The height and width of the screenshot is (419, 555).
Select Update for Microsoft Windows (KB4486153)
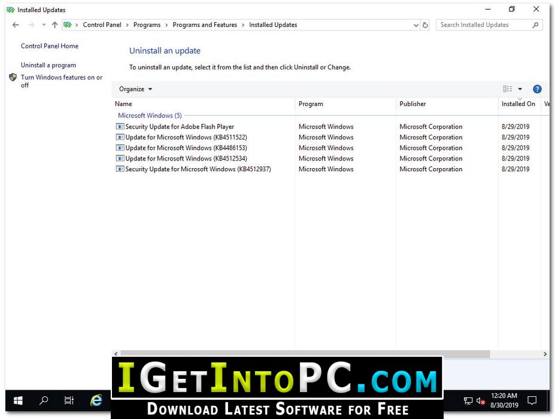click(186, 148)
